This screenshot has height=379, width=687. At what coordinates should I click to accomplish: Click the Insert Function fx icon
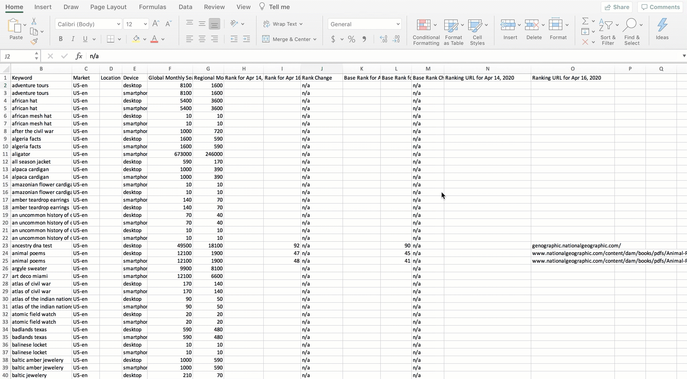coord(79,56)
